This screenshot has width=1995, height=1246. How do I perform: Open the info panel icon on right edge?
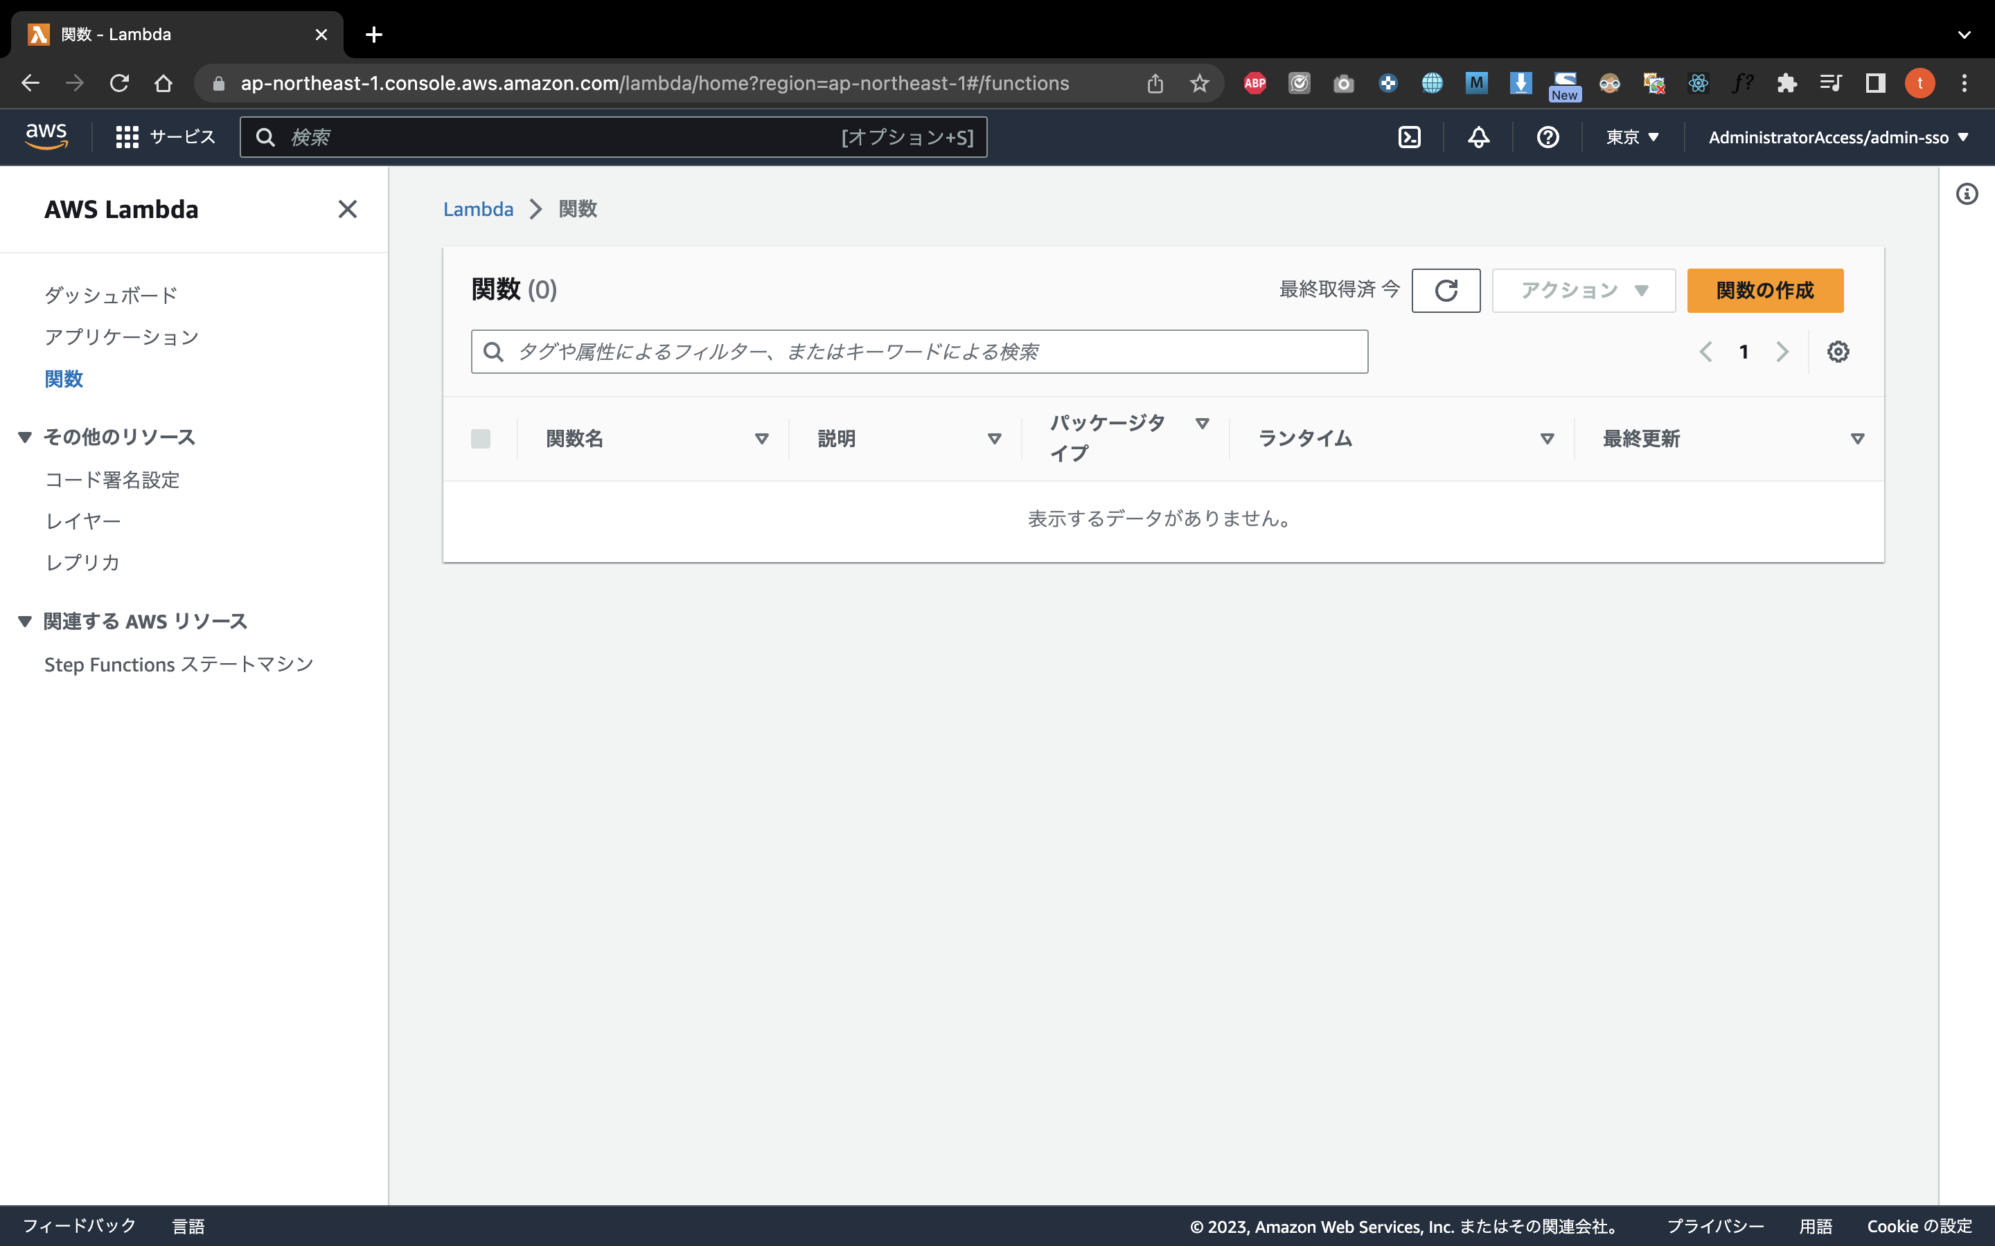[1969, 194]
